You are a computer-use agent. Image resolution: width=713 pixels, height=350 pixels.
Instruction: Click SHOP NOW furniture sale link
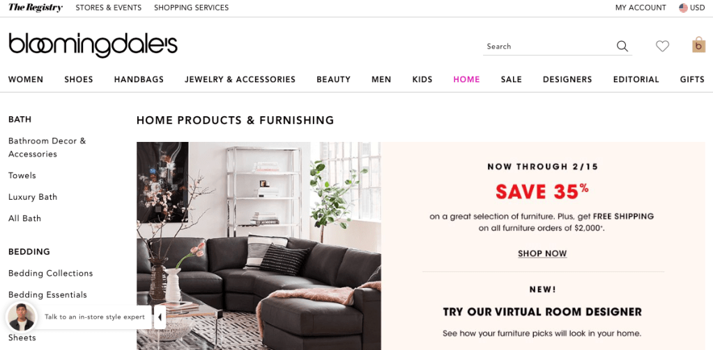(542, 253)
